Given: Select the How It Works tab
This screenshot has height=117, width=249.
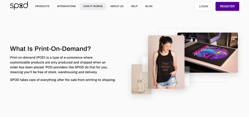Looking at the screenshot, I should coord(93,6).
